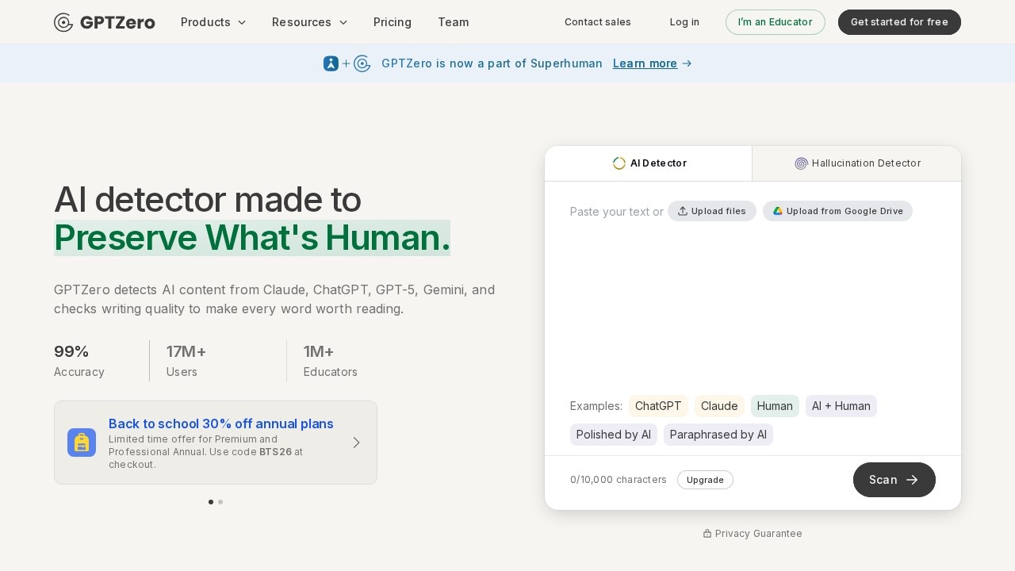This screenshot has width=1015, height=571.
Task: Switch to the Hallucination Detector tab
Action: [857, 163]
